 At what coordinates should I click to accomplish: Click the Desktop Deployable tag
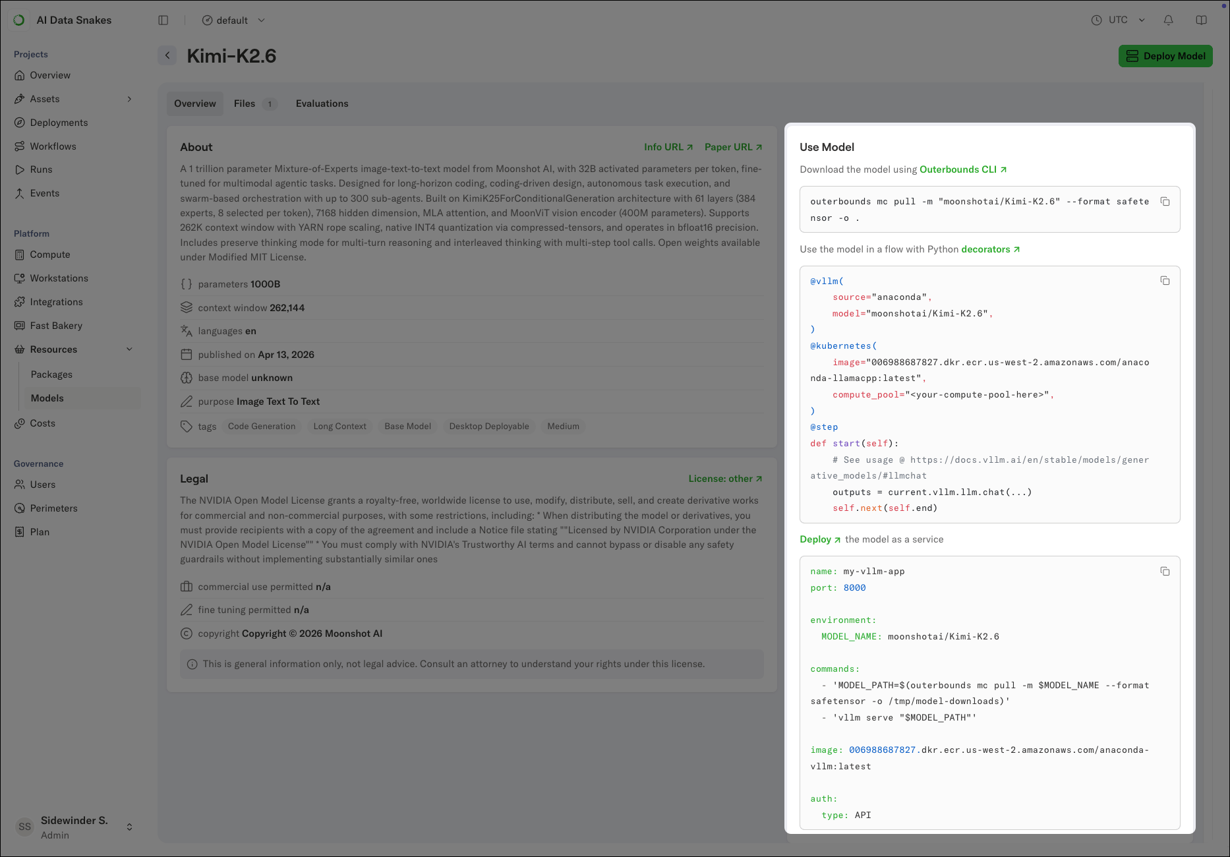tap(489, 427)
